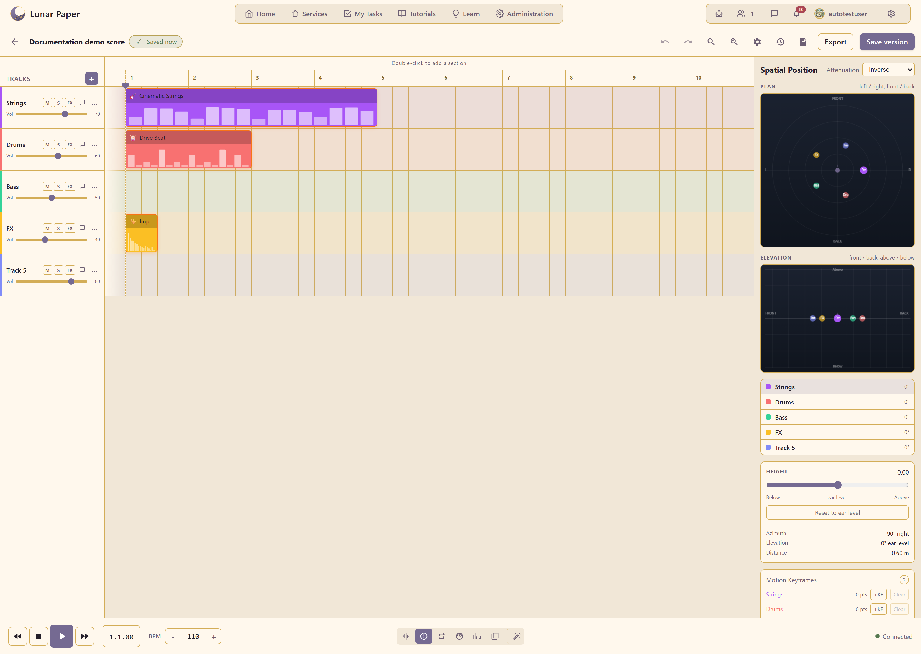
Task: Open My Tasks menu item
Action: pos(363,14)
